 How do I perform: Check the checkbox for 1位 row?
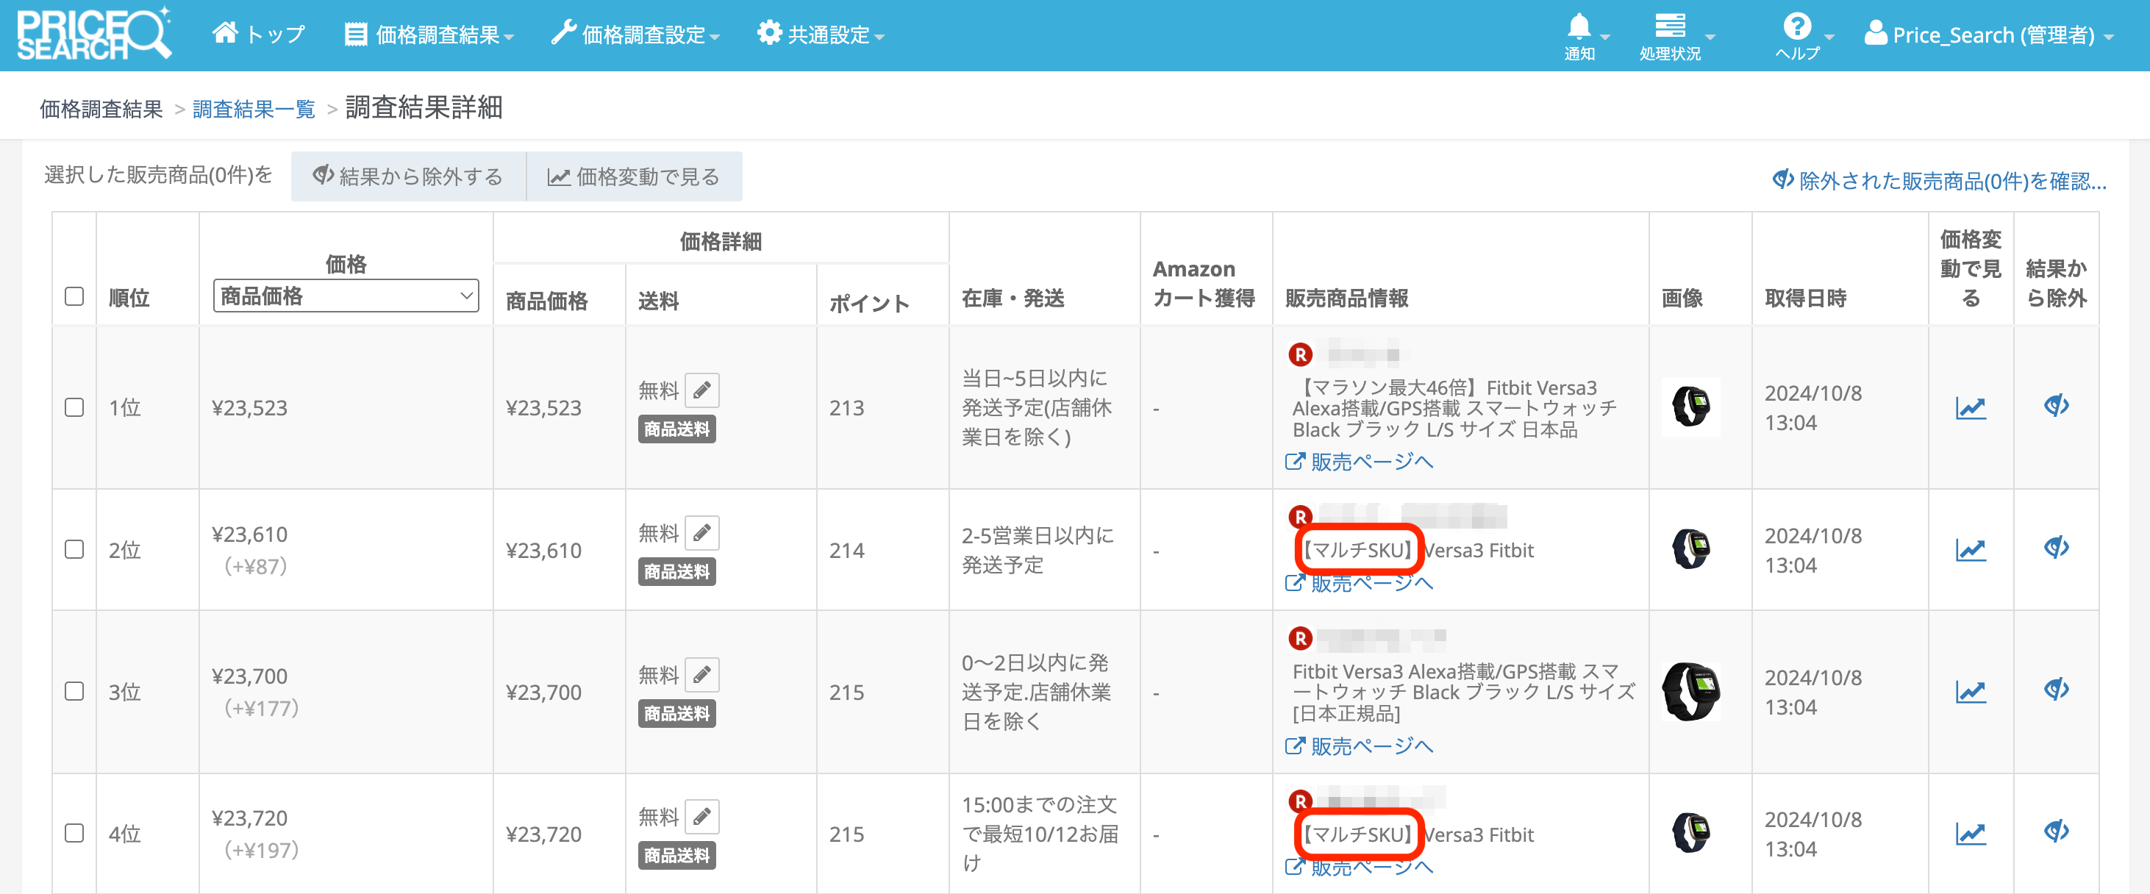[x=74, y=407]
